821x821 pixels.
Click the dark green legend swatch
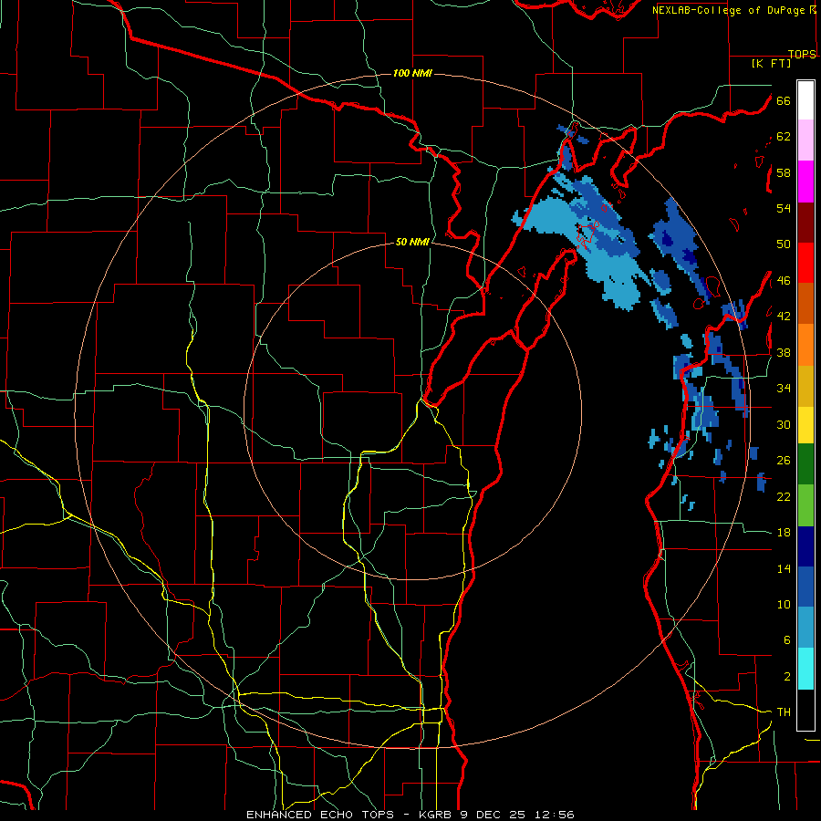805,464
